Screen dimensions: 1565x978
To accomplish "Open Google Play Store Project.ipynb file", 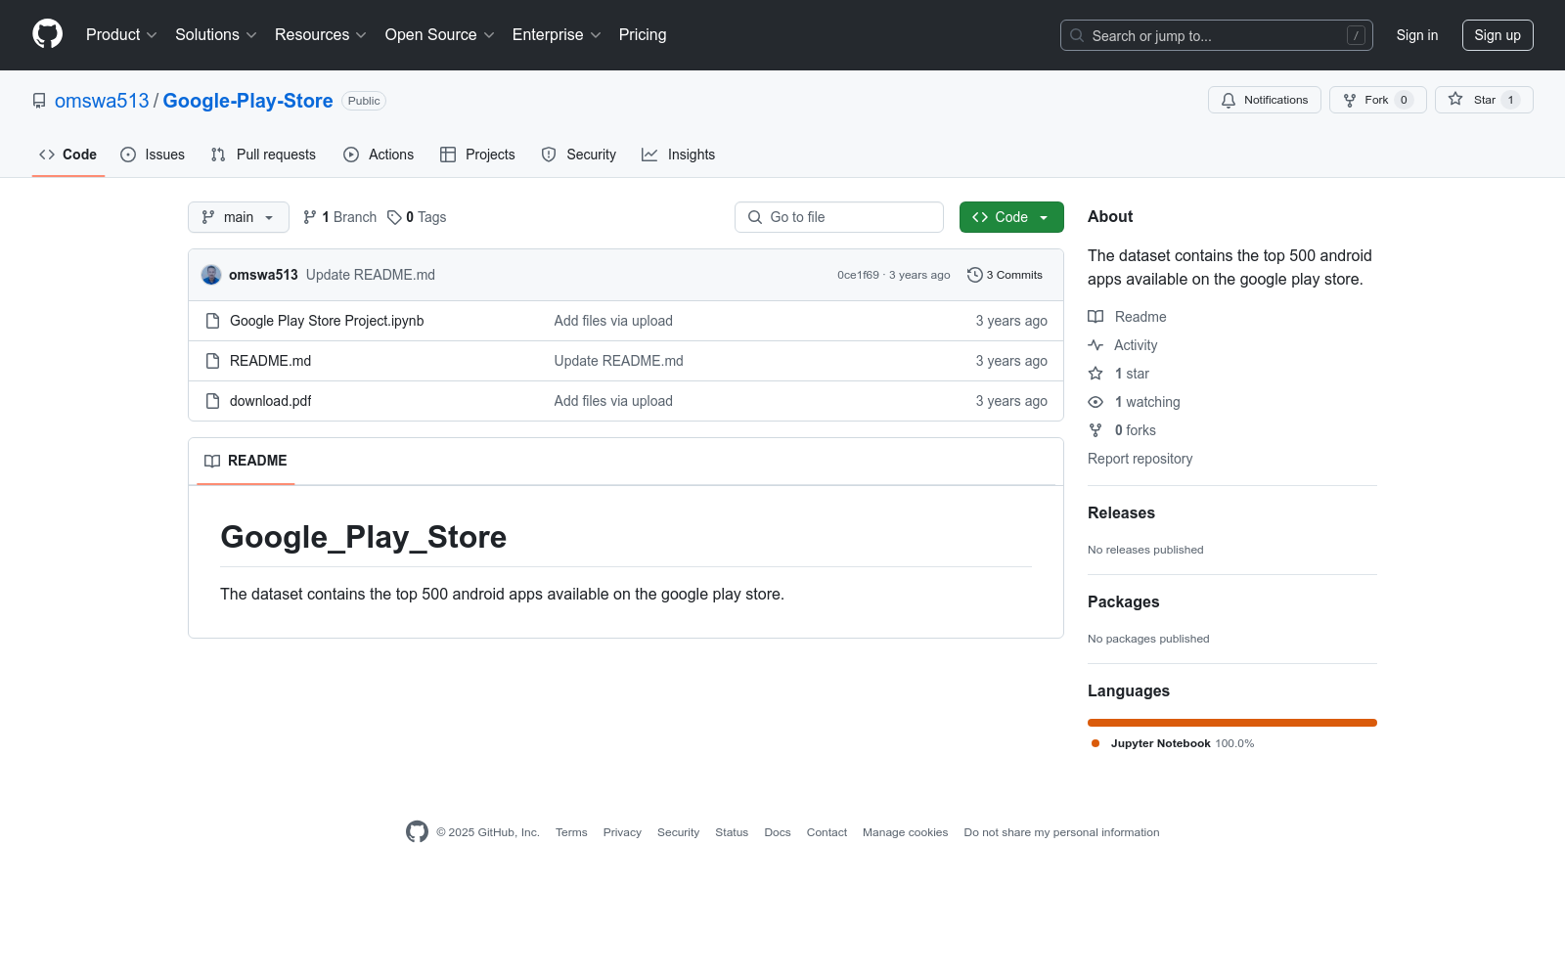I will click(x=327, y=321).
